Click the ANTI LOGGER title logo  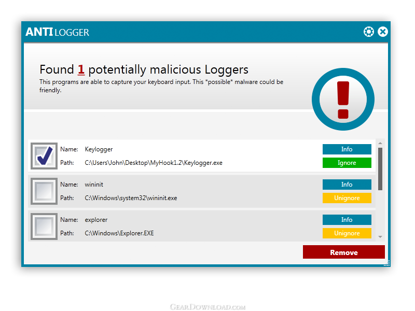click(58, 32)
